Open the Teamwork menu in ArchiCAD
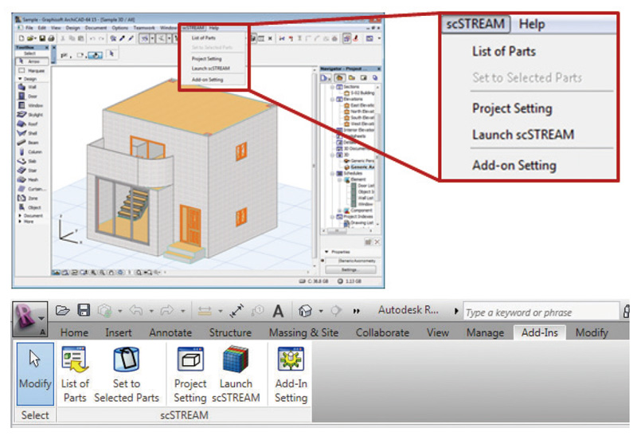The width and height of the screenshot is (637, 436). (x=144, y=28)
